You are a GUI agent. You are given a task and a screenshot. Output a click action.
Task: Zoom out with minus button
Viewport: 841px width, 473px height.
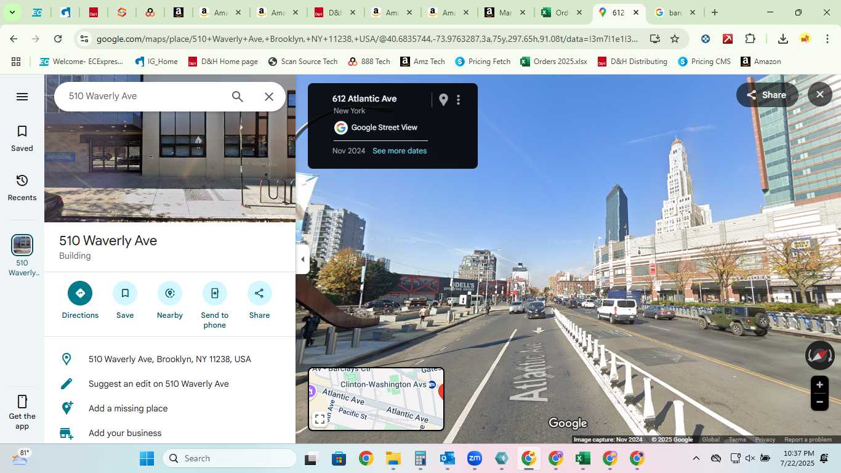[819, 402]
